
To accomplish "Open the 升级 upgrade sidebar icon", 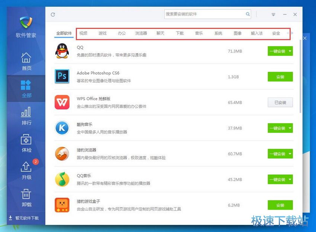I will (x=26, y=167).
